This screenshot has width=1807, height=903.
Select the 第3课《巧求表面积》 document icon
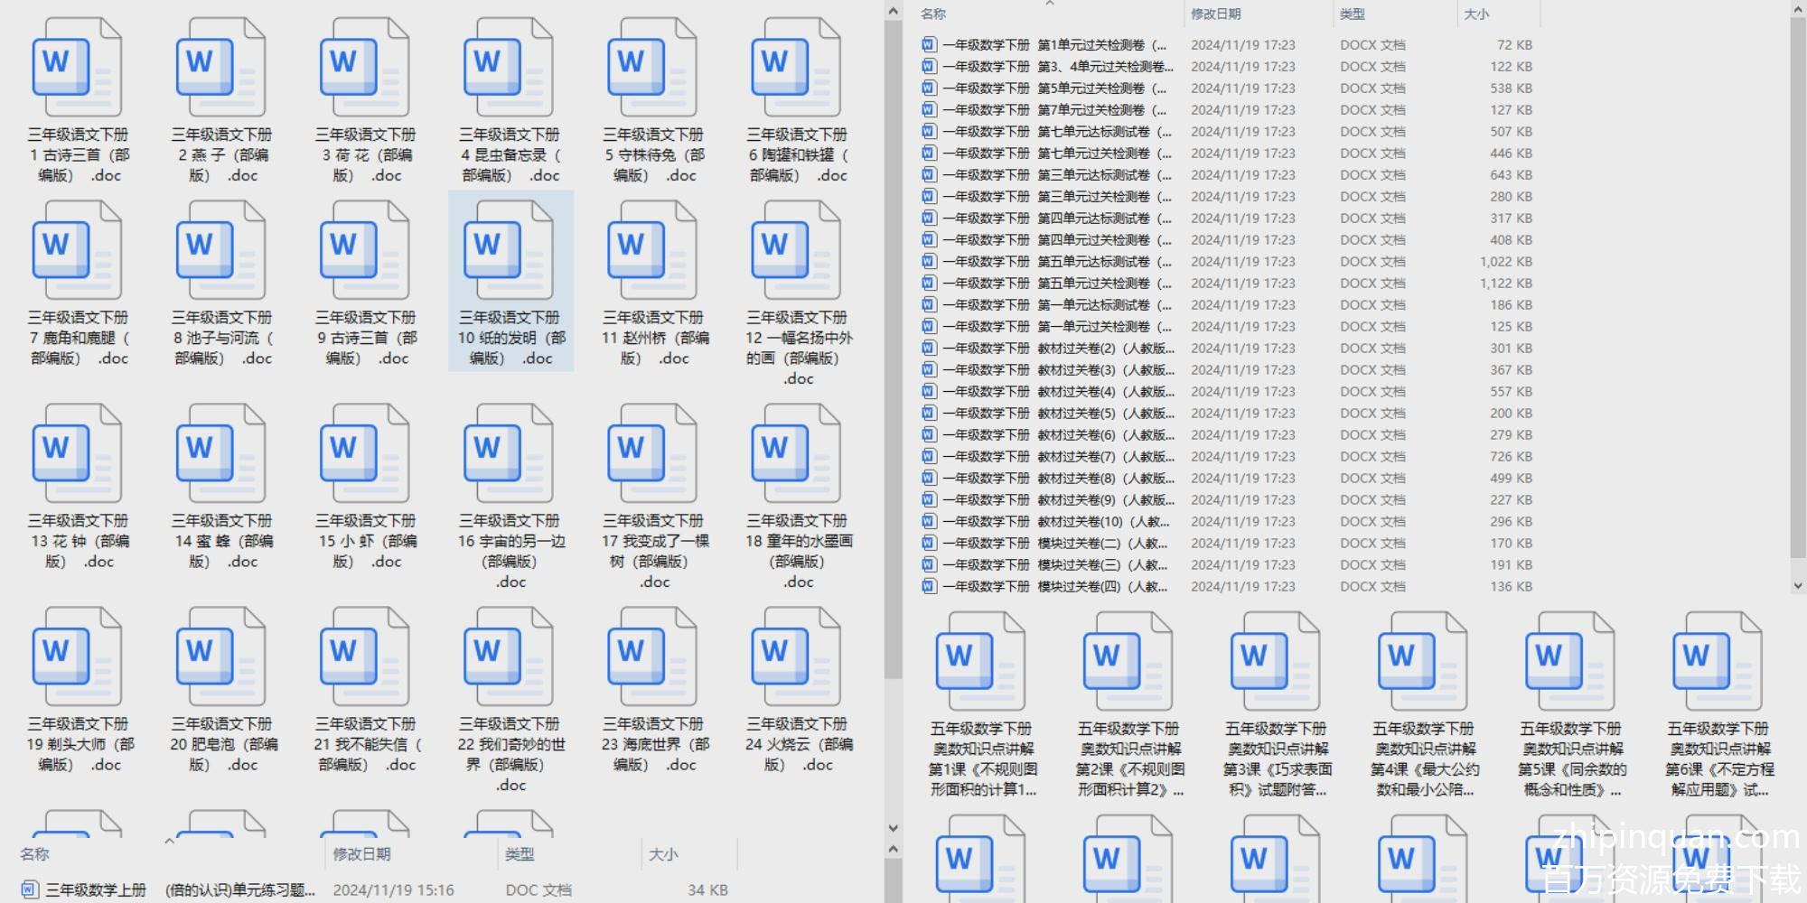[x=1276, y=661]
